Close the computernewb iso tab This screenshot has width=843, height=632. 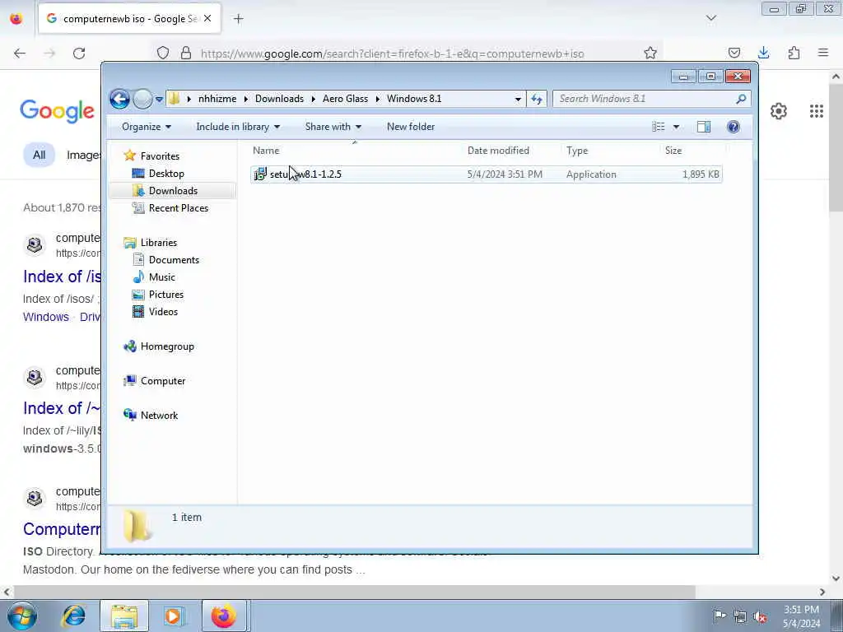click(x=207, y=19)
